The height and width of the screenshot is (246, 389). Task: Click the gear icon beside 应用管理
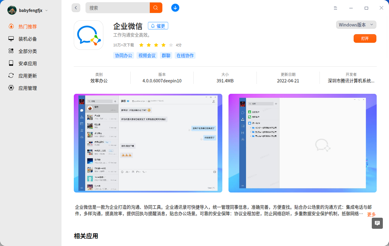tap(11, 88)
